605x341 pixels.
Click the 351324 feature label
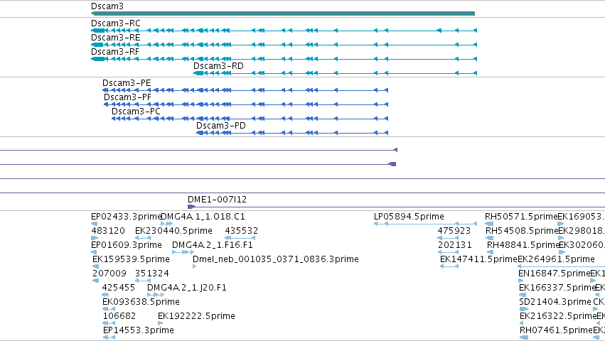152,274
